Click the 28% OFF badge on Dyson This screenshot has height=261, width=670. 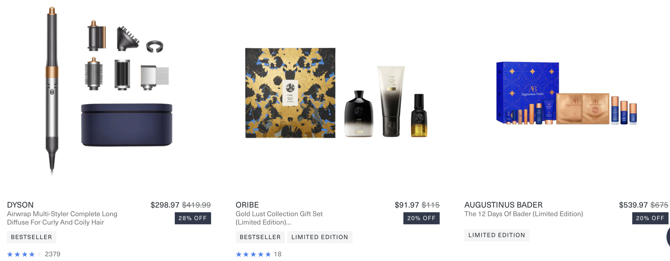tap(193, 218)
